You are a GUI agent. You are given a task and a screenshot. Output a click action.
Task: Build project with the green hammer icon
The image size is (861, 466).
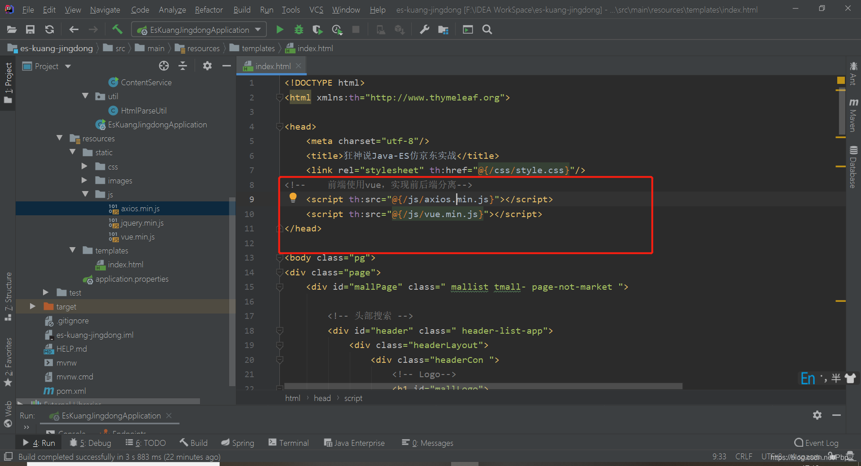[x=117, y=30]
